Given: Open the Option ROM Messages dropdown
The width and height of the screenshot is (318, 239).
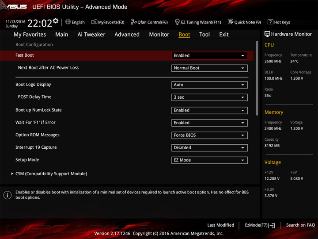Looking at the screenshot, I should point(209,135).
